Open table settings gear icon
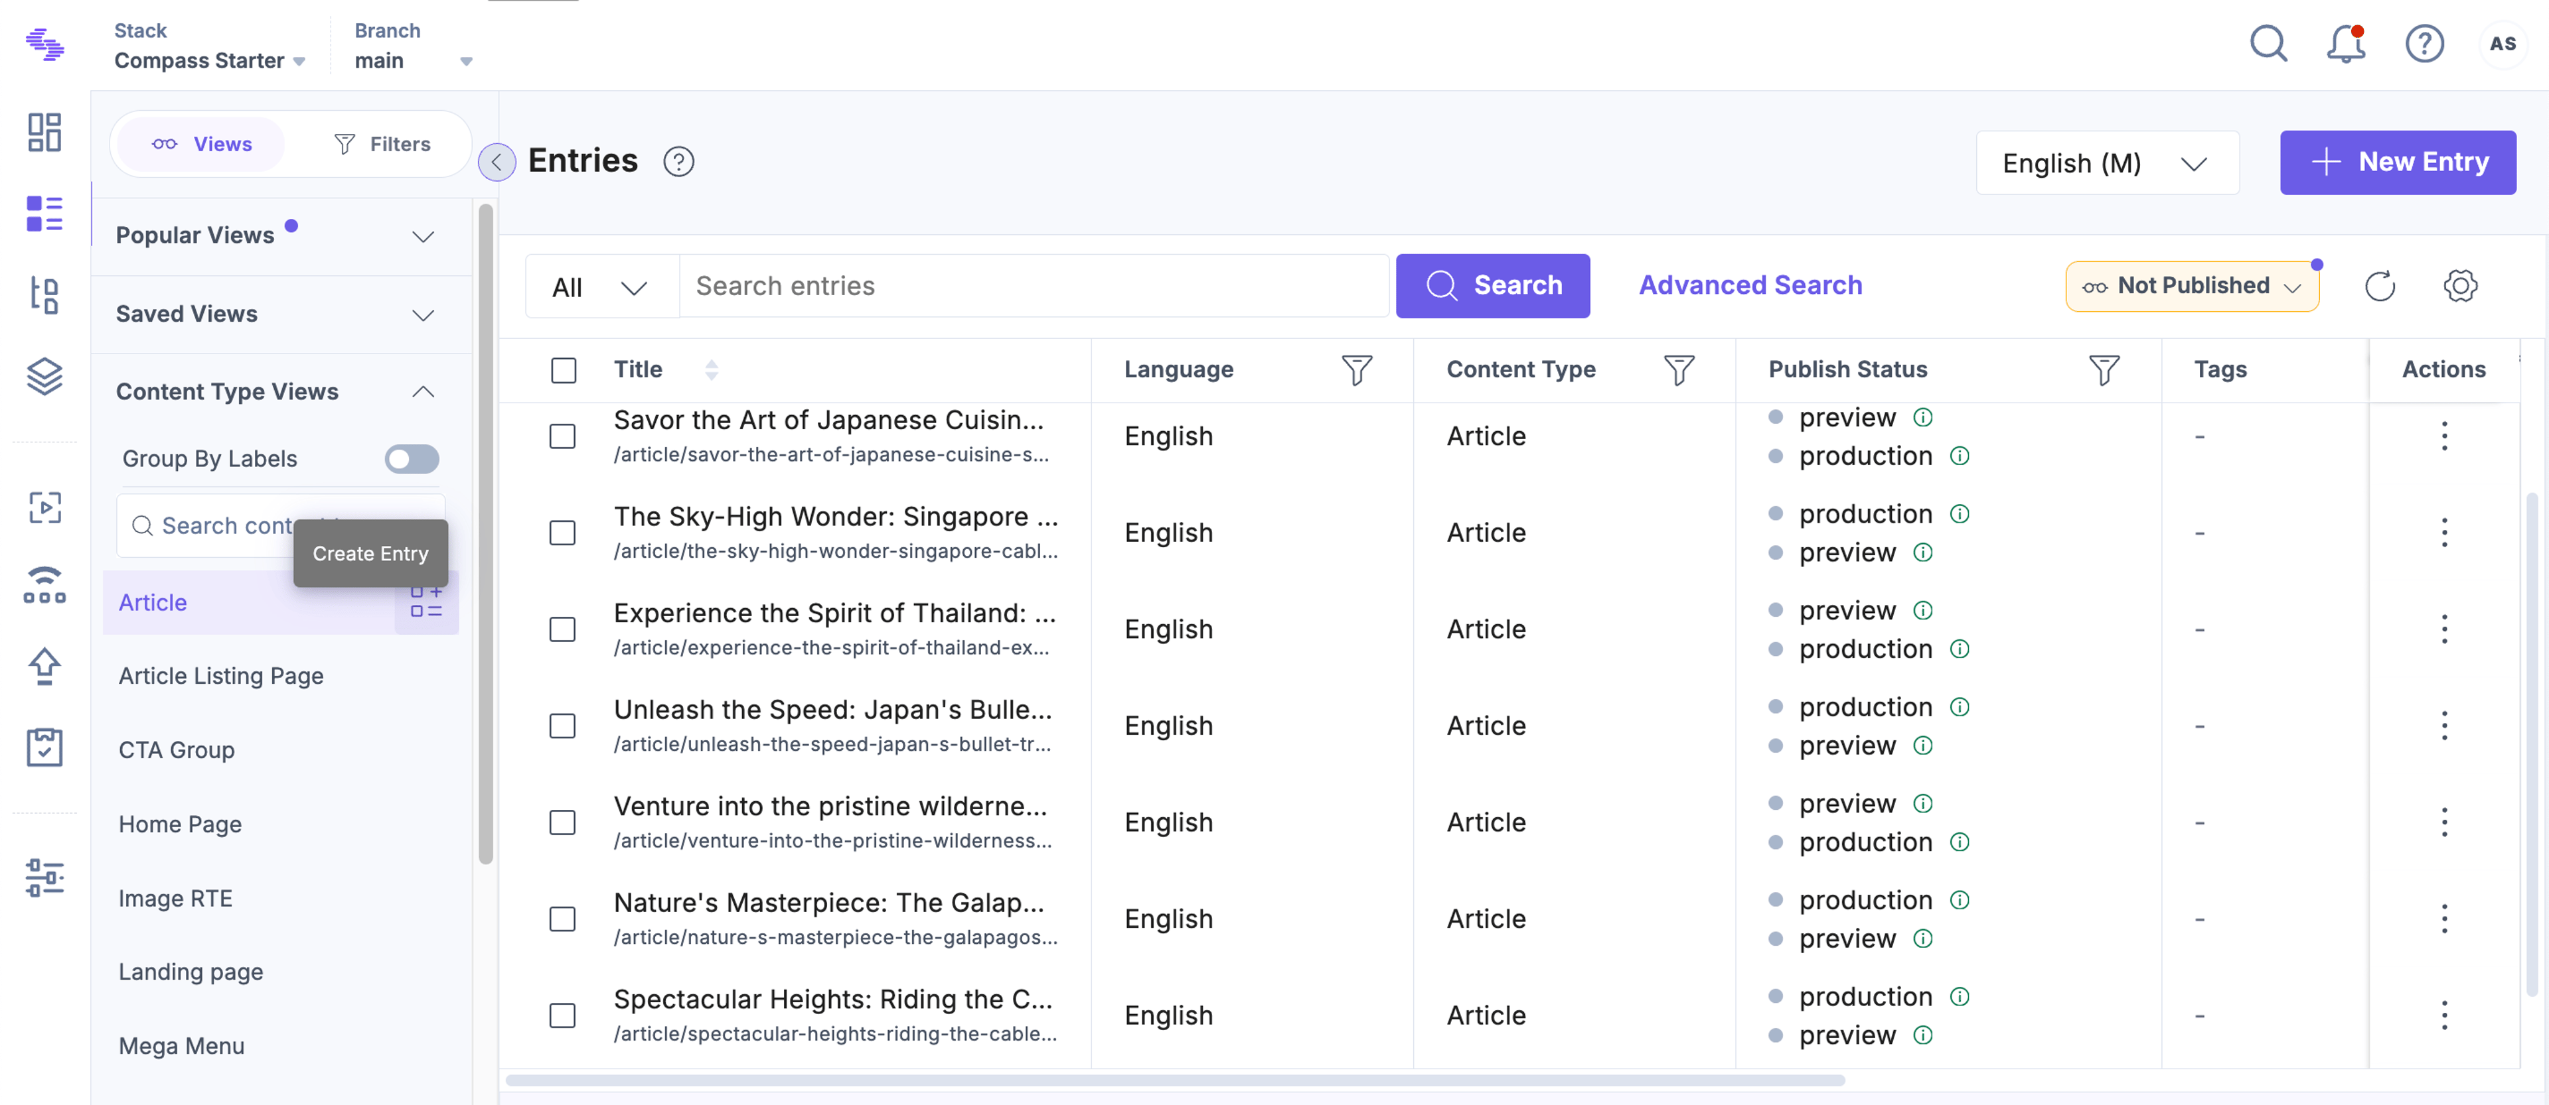Screen dimensions: 2549x1105 (2459, 287)
